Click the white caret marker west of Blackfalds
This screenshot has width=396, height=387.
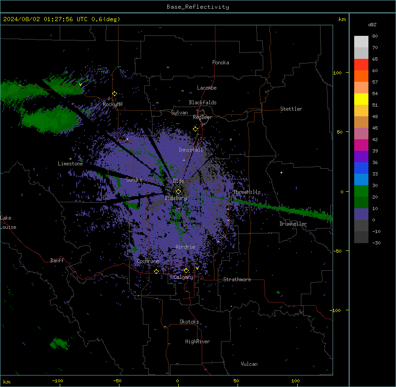click(x=157, y=103)
